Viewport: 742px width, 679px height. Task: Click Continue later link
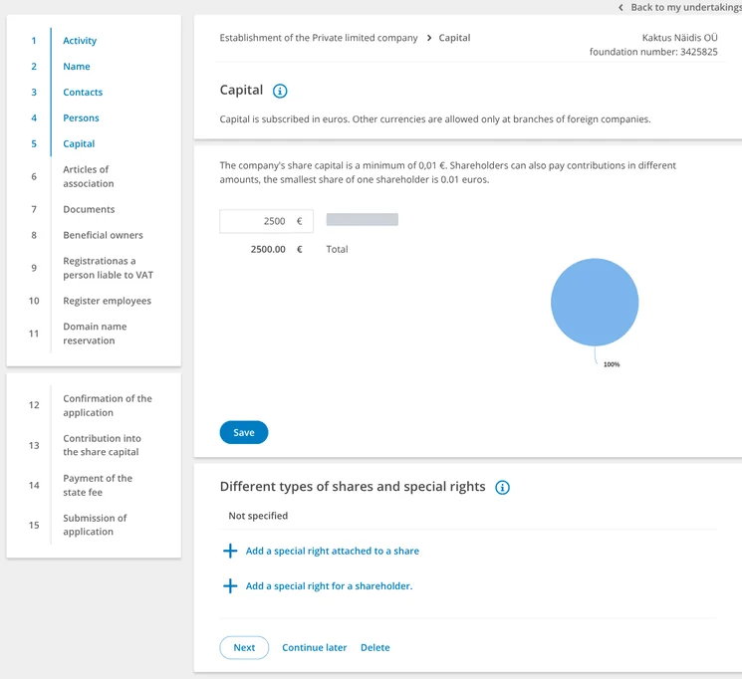314,648
